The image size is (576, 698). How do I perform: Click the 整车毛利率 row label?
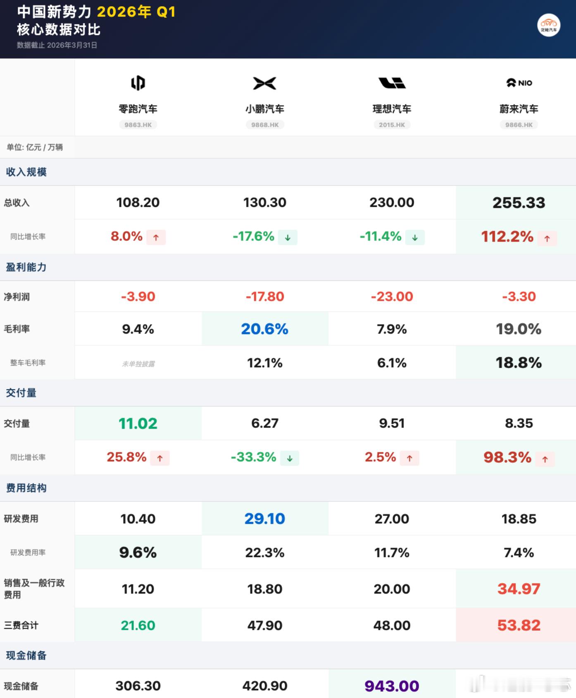(x=28, y=363)
